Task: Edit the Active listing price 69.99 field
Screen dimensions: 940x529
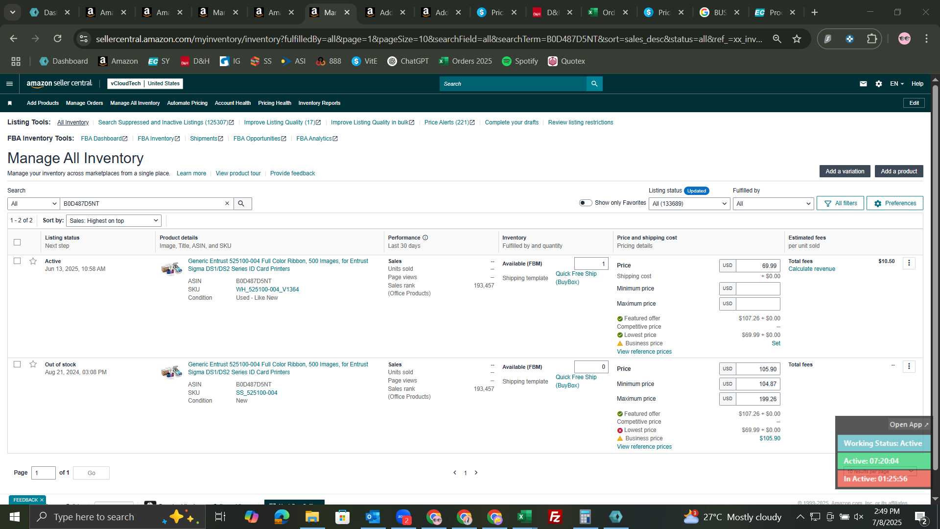Action: pyautogui.click(x=758, y=265)
